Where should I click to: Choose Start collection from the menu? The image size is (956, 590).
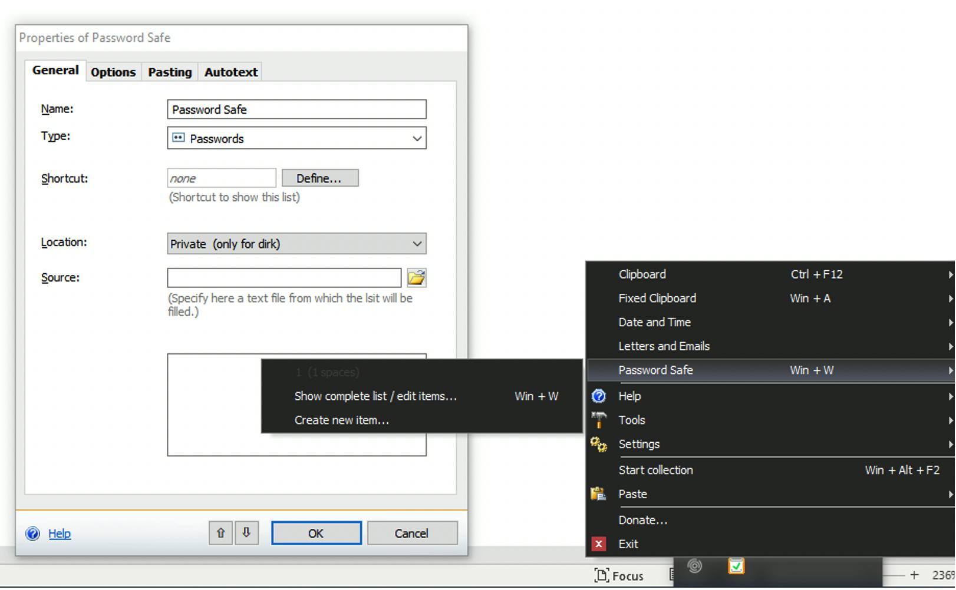tap(770, 470)
